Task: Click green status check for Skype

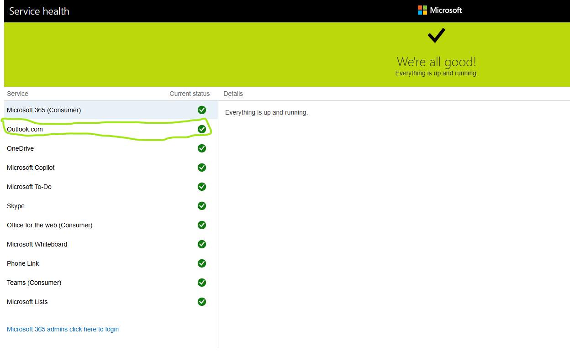Action: point(202,206)
